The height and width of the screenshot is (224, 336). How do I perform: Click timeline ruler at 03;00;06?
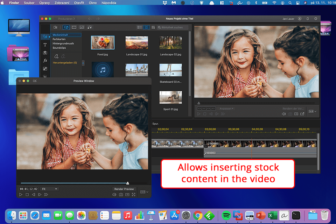210,129
